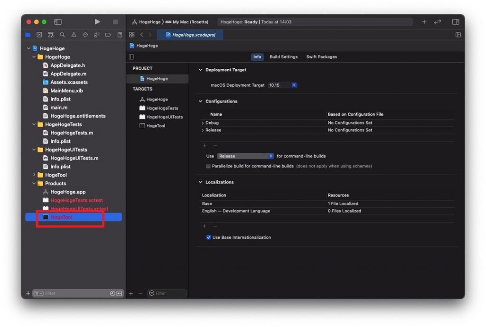Select HogeHogeUITests target
The image size is (486, 327).
tap(161, 117)
